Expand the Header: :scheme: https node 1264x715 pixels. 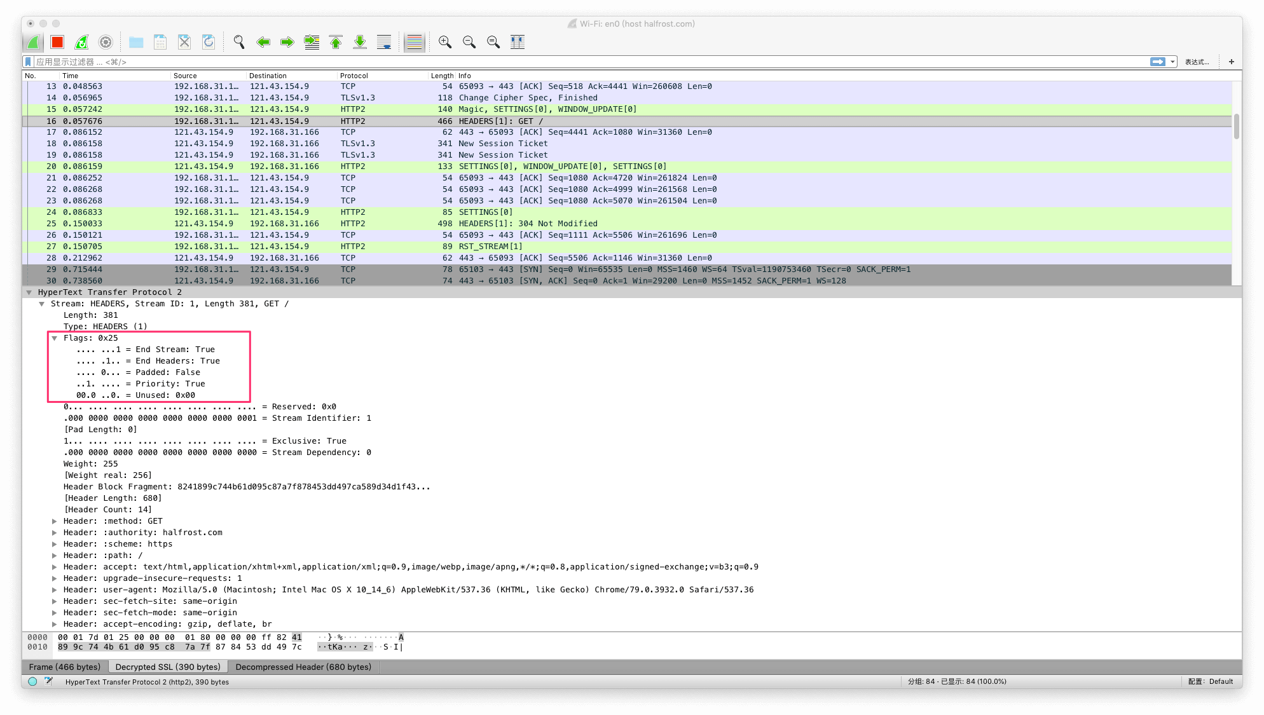[x=55, y=544]
